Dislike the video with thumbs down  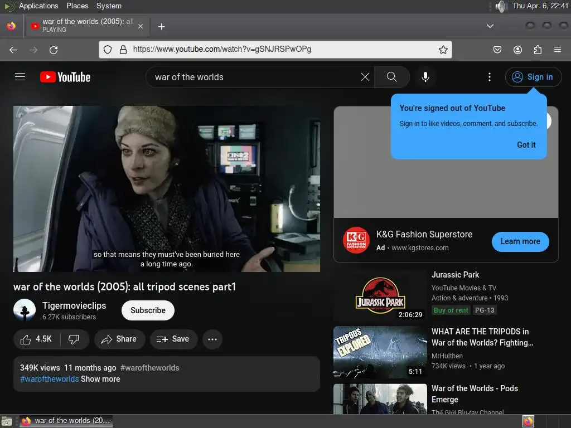tap(74, 339)
